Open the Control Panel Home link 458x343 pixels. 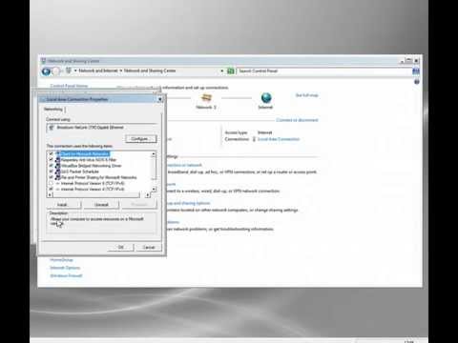(69, 86)
